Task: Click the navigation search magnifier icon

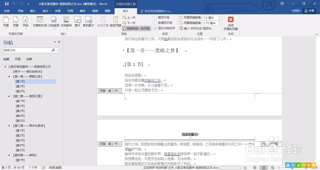Action: coord(53,50)
